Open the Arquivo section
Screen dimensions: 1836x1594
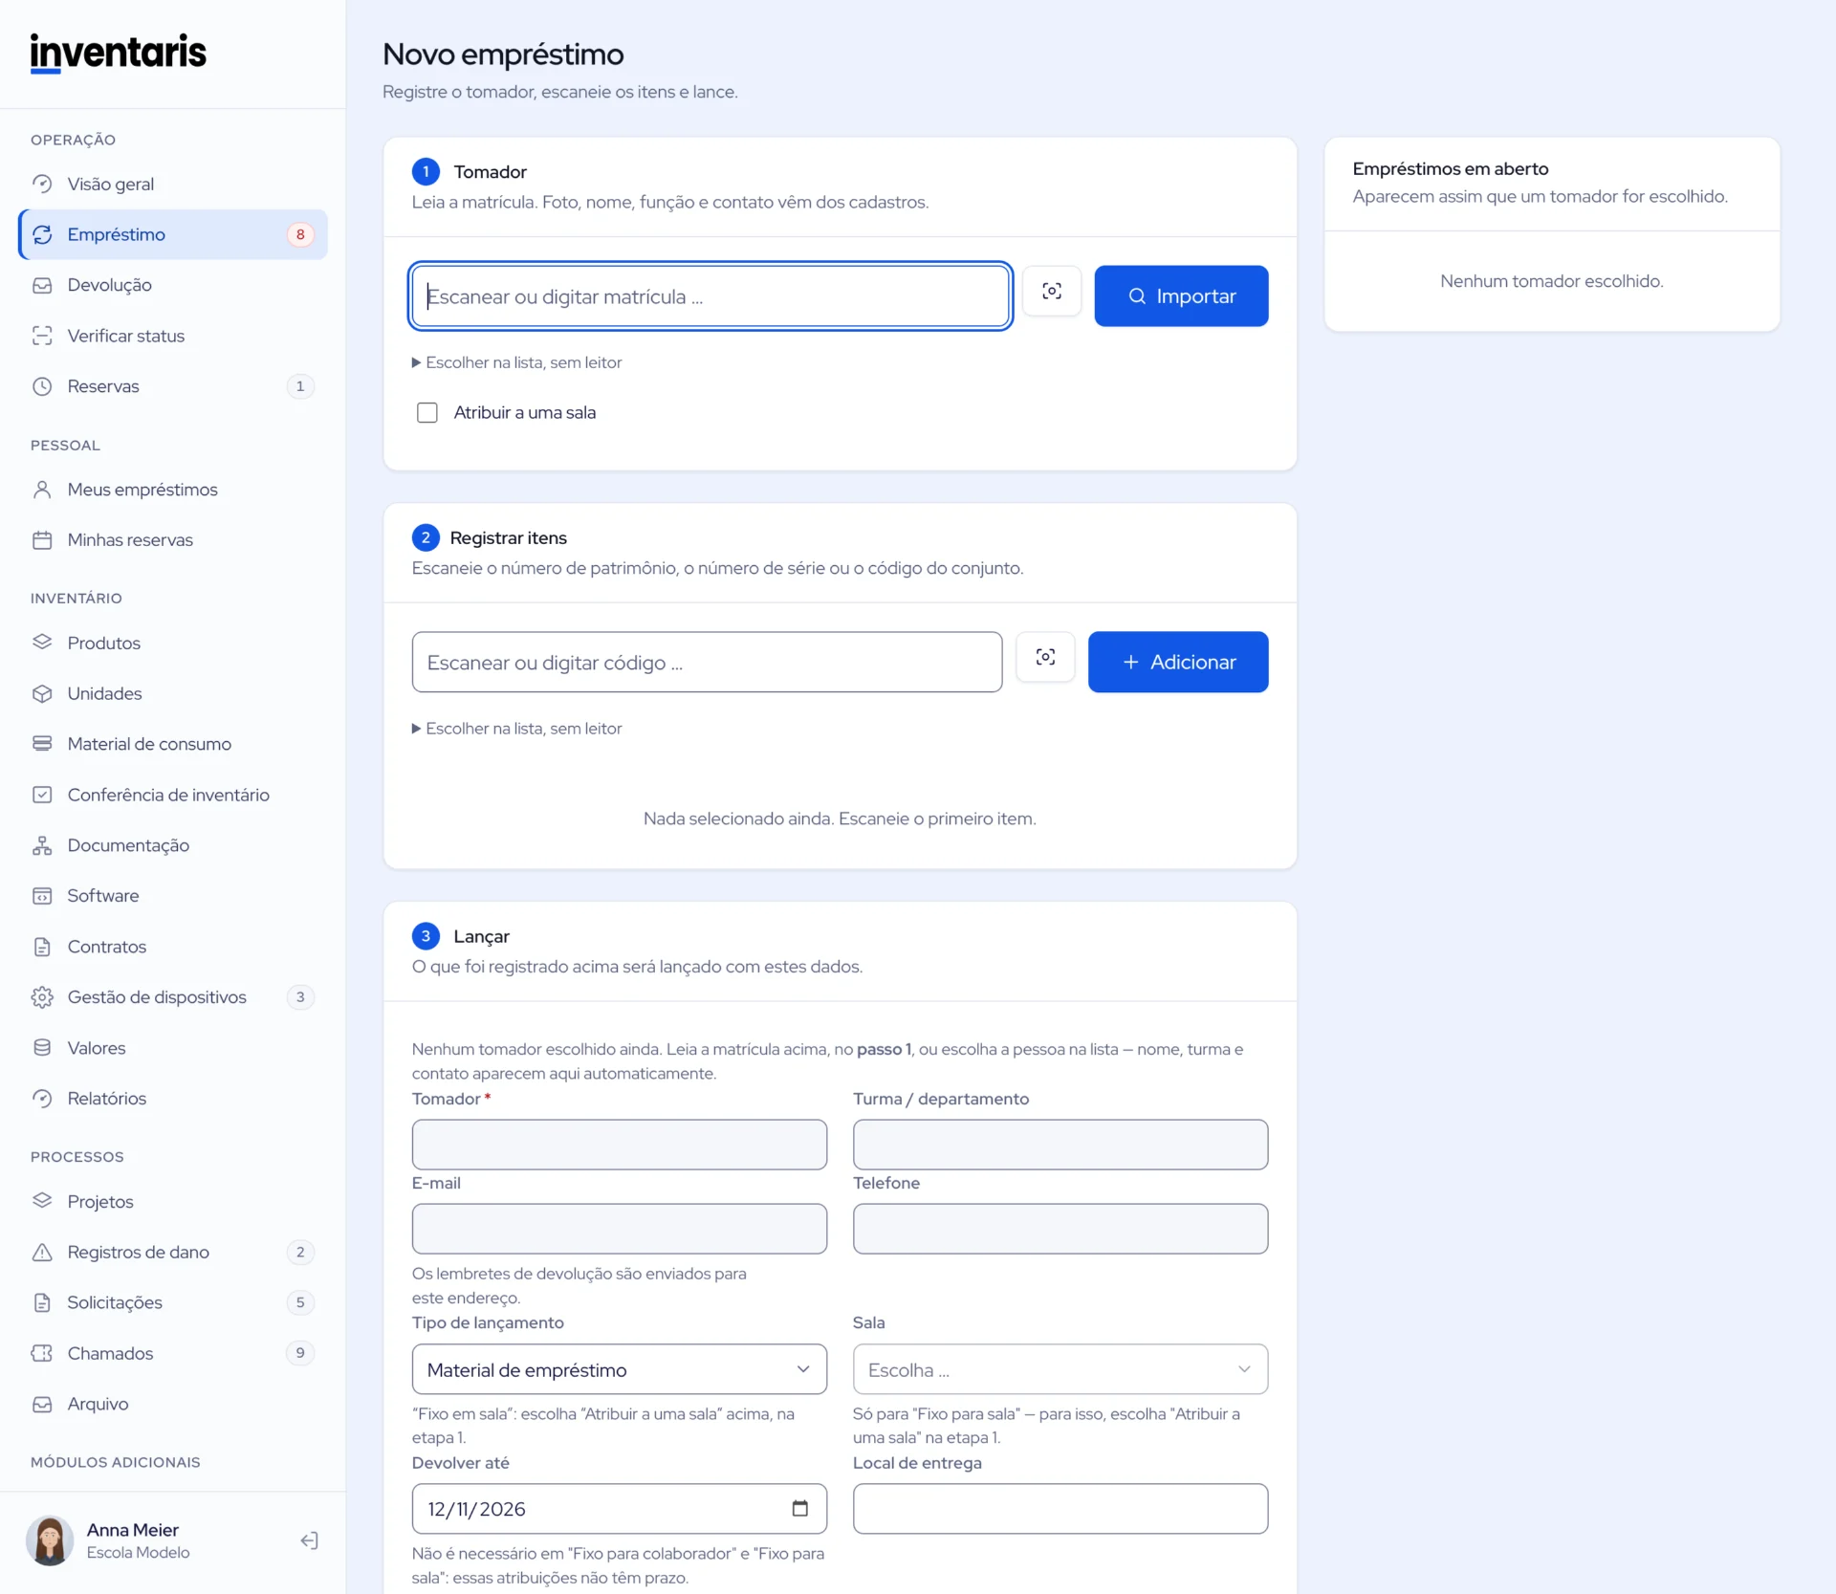tap(173, 1404)
